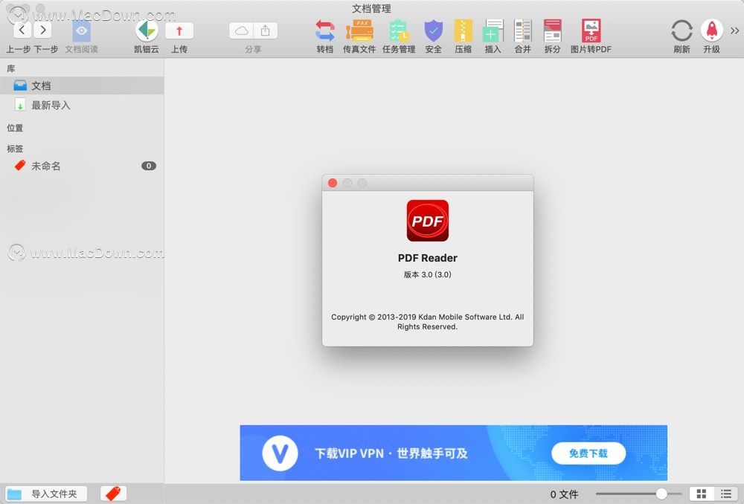Click the red tag button at bottom

[x=113, y=494]
